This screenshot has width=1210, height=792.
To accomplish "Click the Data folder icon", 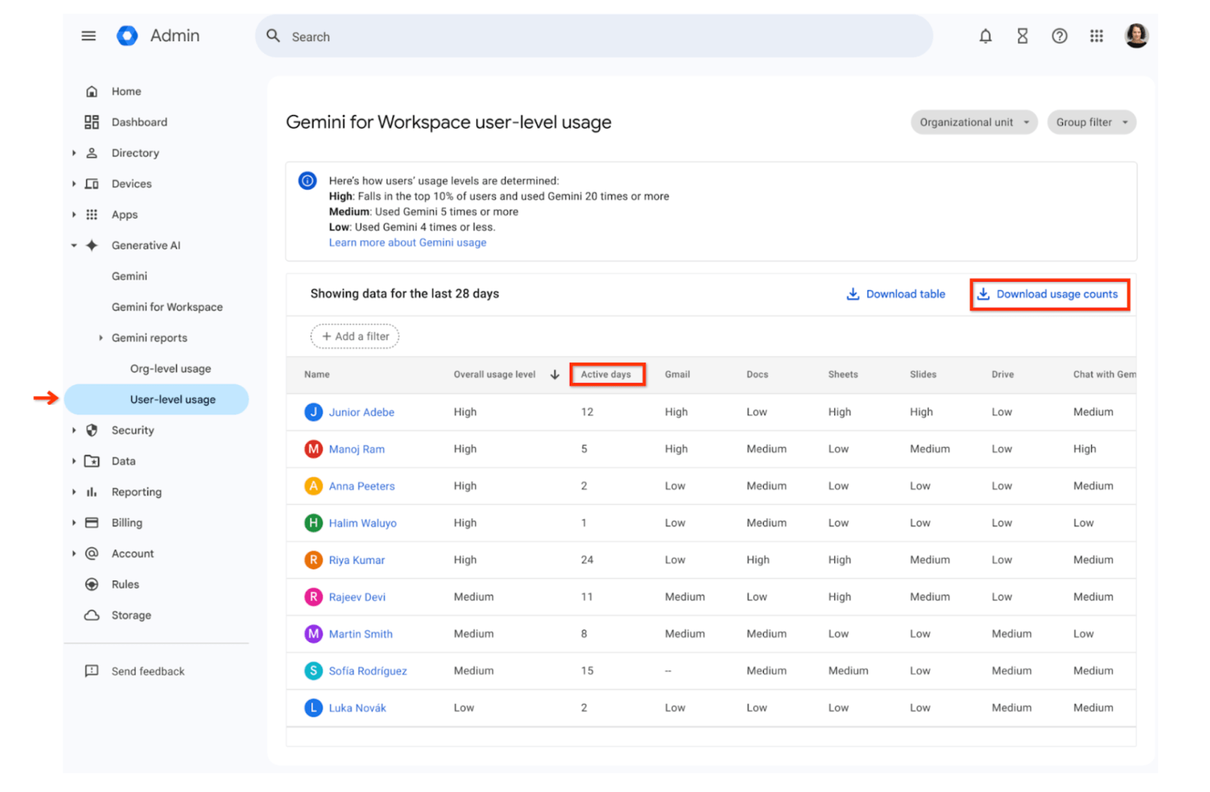I will point(92,461).
